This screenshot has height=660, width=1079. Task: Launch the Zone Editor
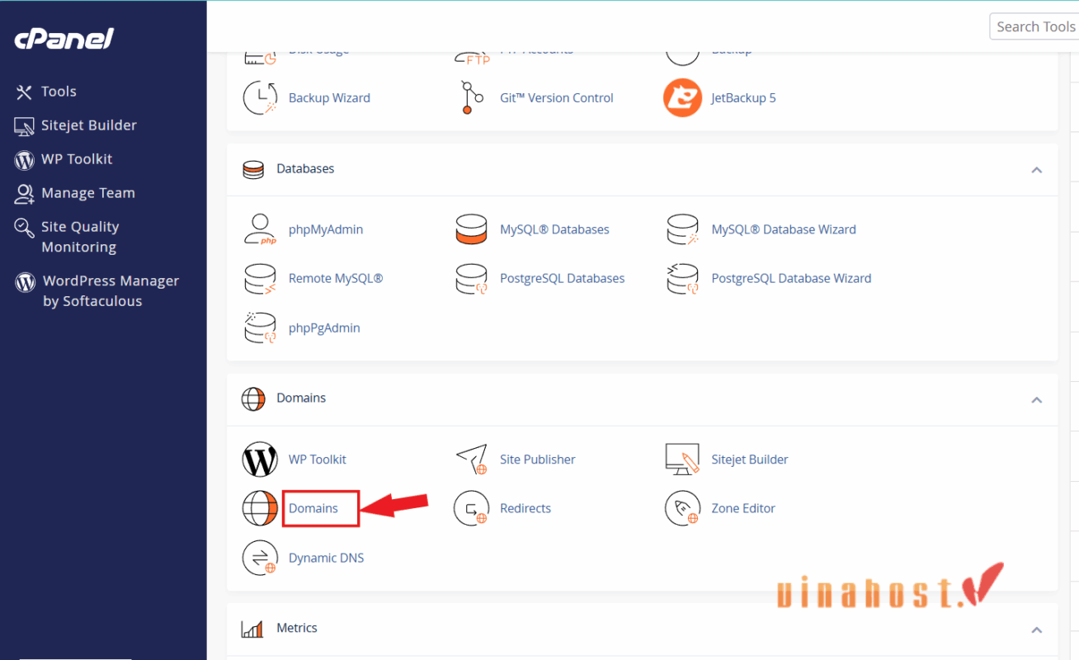tap(742, 508)
